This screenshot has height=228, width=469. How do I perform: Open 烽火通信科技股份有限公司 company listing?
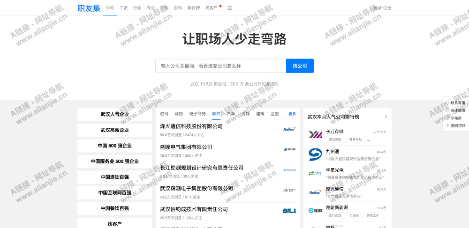tap(191, 126)
